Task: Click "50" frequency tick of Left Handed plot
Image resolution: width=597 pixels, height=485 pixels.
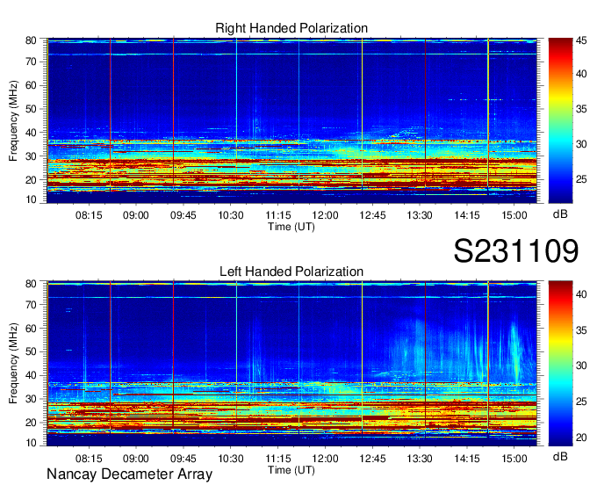Action: [31, 351]
